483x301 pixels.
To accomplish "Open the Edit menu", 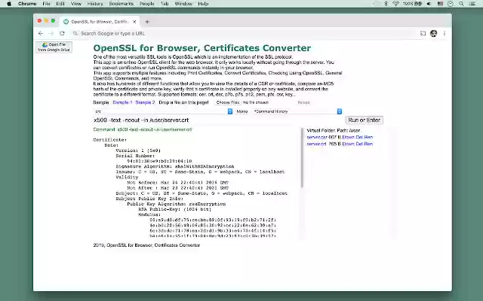I will 60,4.
